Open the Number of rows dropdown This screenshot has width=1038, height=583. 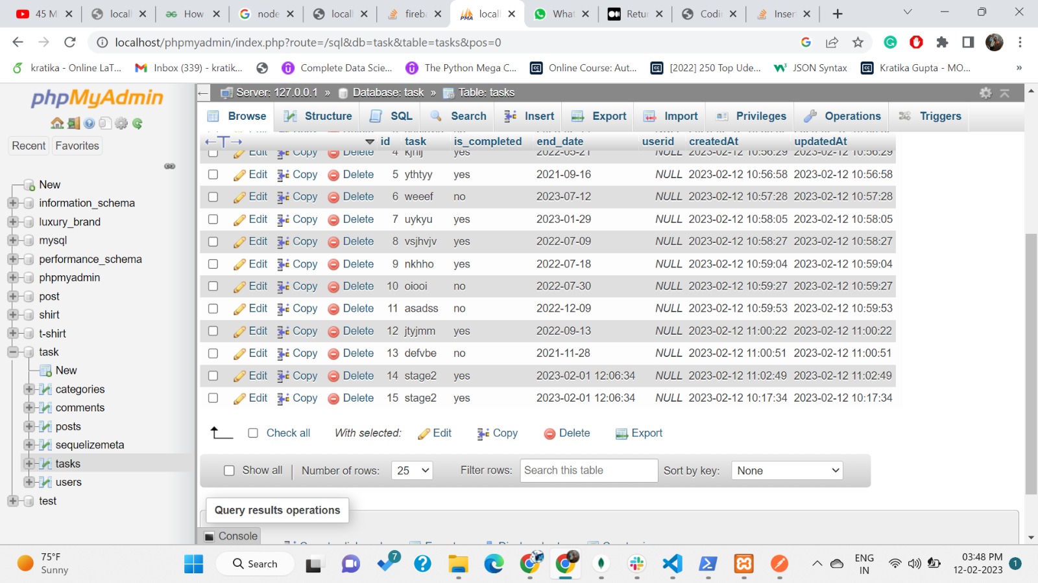point(411,470)
